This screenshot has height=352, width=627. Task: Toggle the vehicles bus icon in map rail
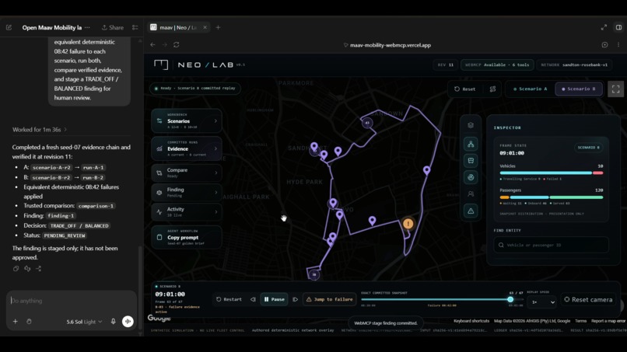(x=471, y=161)
